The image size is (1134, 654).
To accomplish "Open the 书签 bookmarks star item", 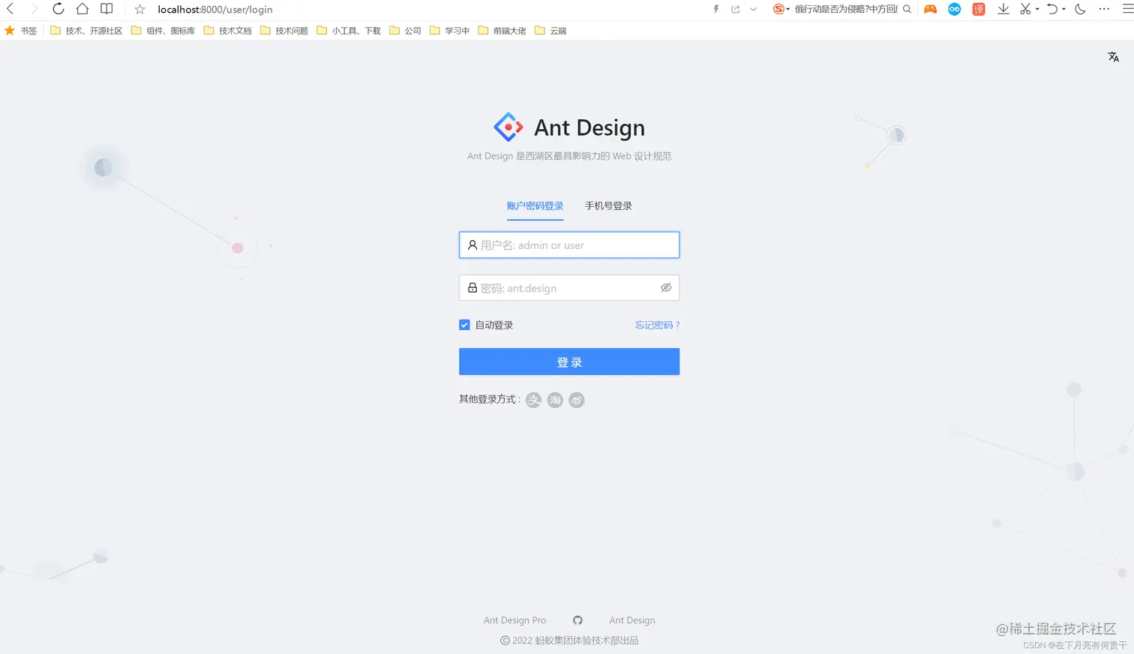I will pyautogui.click(x=21, y=31).
